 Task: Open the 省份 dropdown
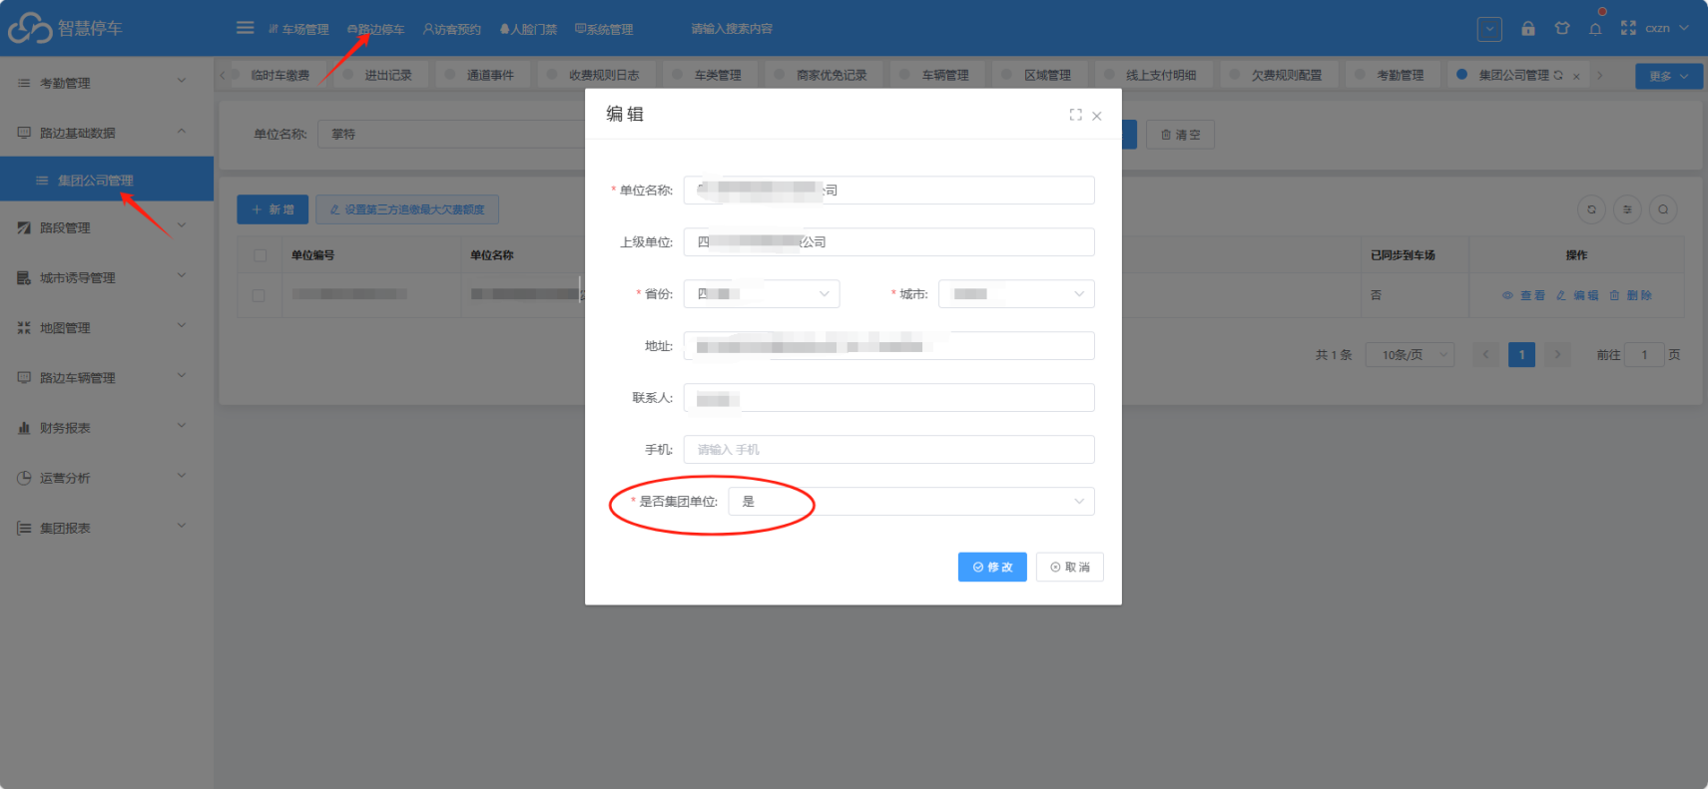762,293
